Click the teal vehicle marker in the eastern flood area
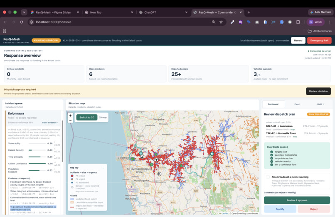 coord(212,154)
